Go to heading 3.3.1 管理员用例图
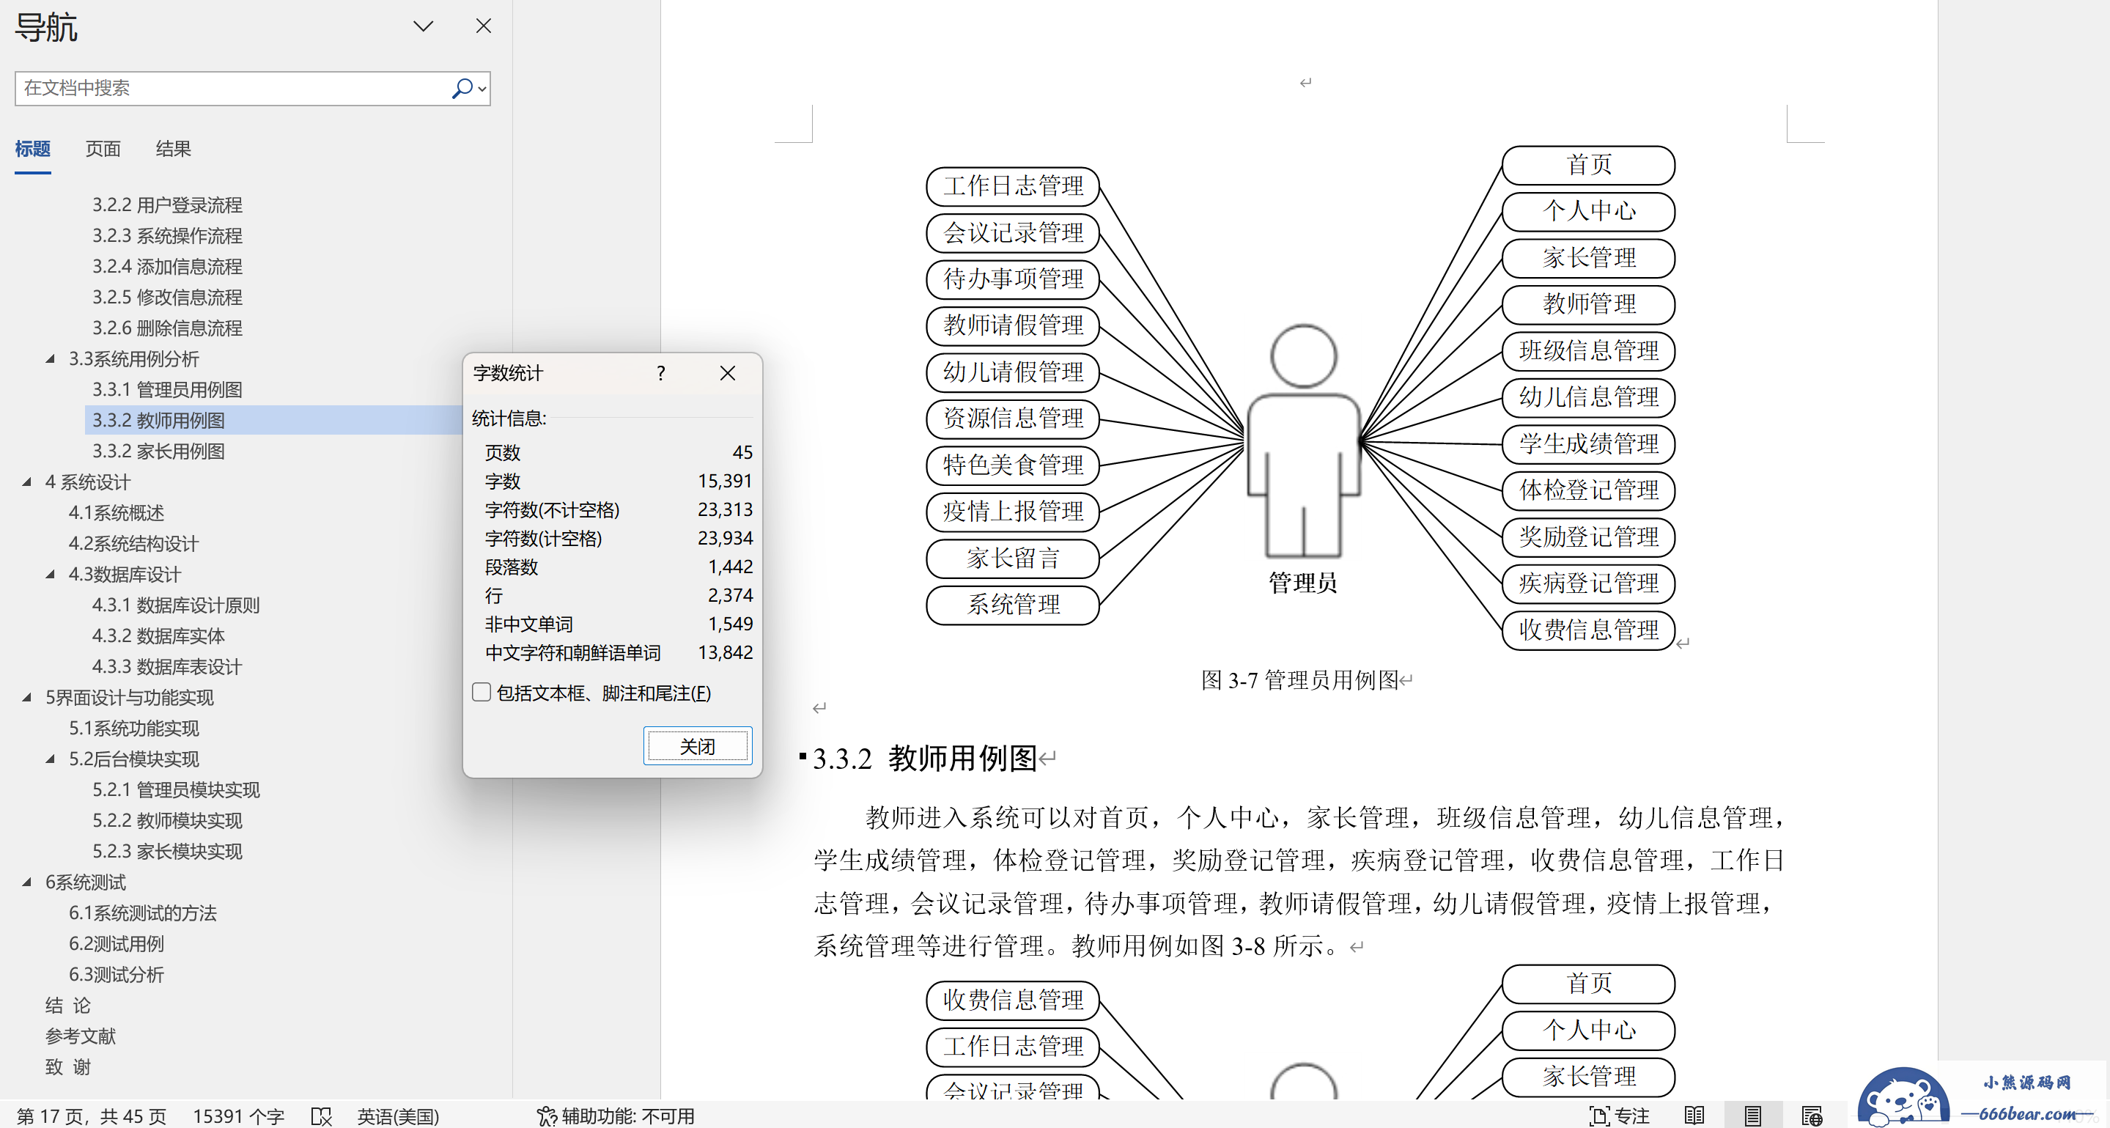This screenshot has height=1128, width=2110. 167,390
